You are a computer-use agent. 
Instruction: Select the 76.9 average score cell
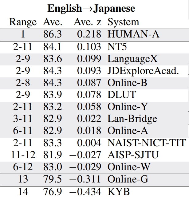pos(52,192)
